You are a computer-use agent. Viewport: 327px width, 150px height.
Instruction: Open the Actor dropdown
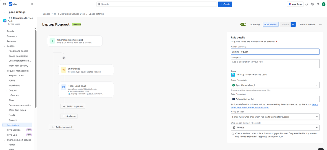(275, 99)
